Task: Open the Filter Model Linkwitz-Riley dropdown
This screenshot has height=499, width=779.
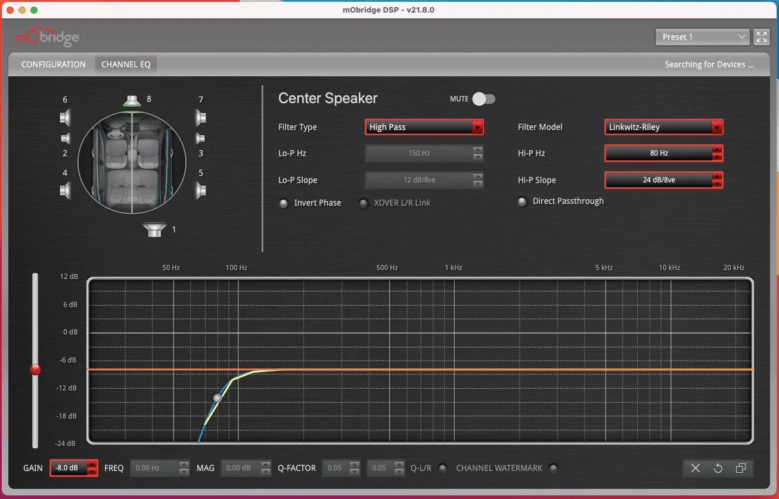Action: coord(663,127)
